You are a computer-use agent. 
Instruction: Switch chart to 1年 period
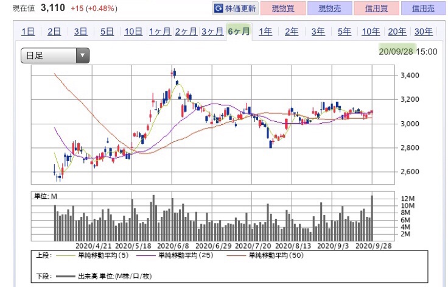(265, 32)
